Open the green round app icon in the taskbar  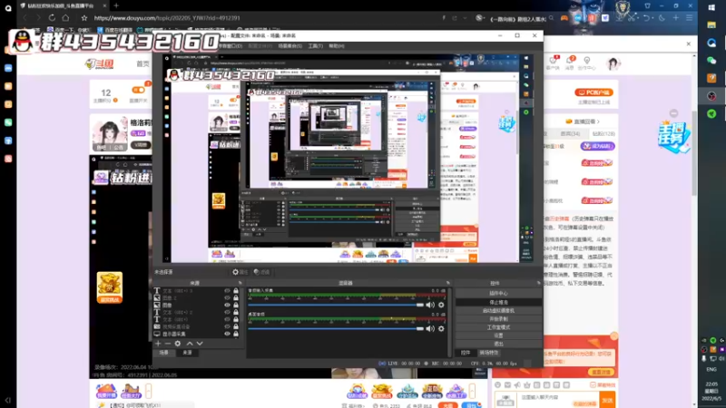711,114
